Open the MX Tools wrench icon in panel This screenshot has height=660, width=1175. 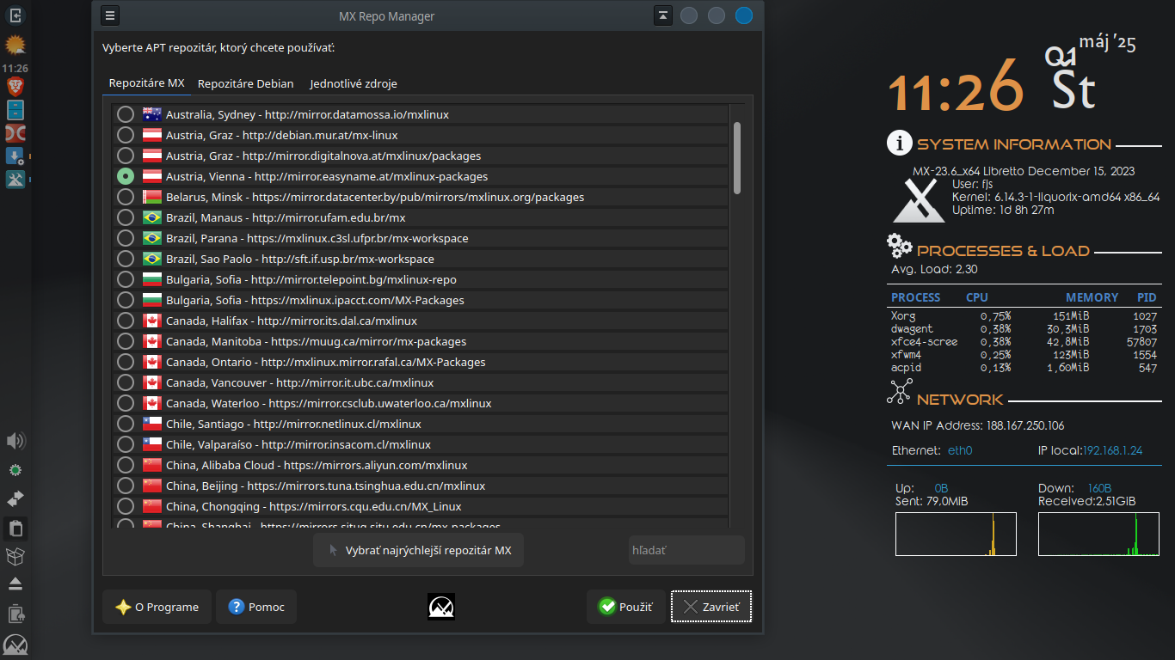click(x=15, y=179)
